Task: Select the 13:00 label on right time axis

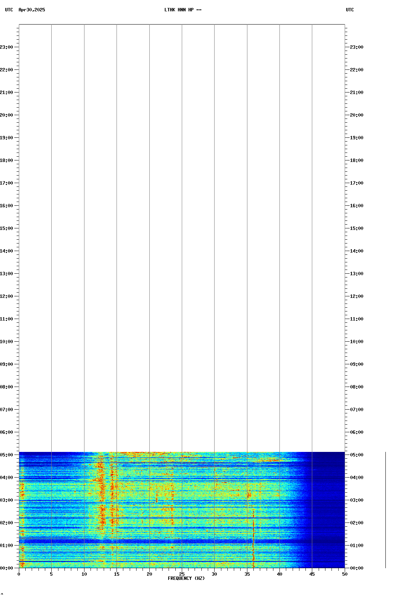Action: point(357,274)
